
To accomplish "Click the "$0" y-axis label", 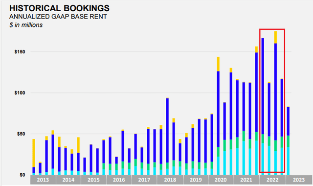I will pos(22,175).
